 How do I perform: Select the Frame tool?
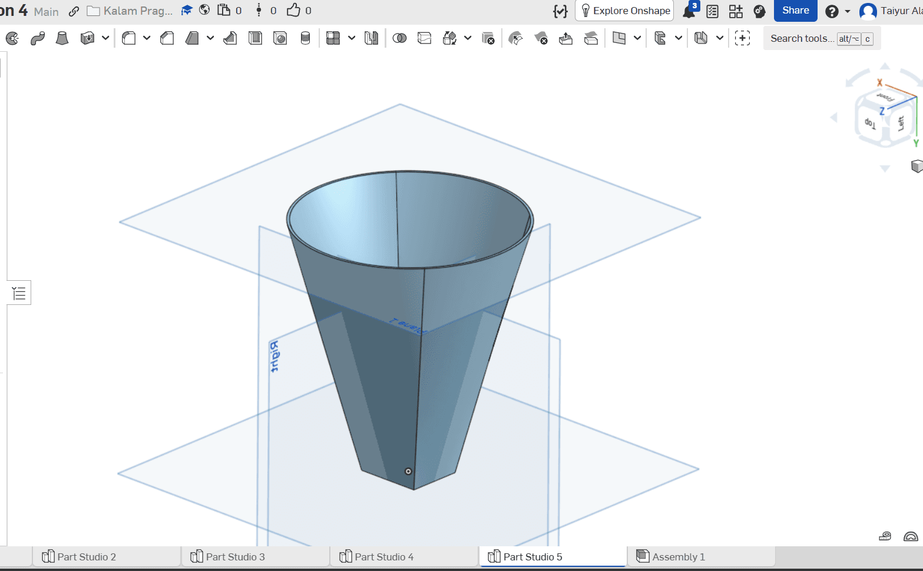pyautogui.click(x=660, y=38)
